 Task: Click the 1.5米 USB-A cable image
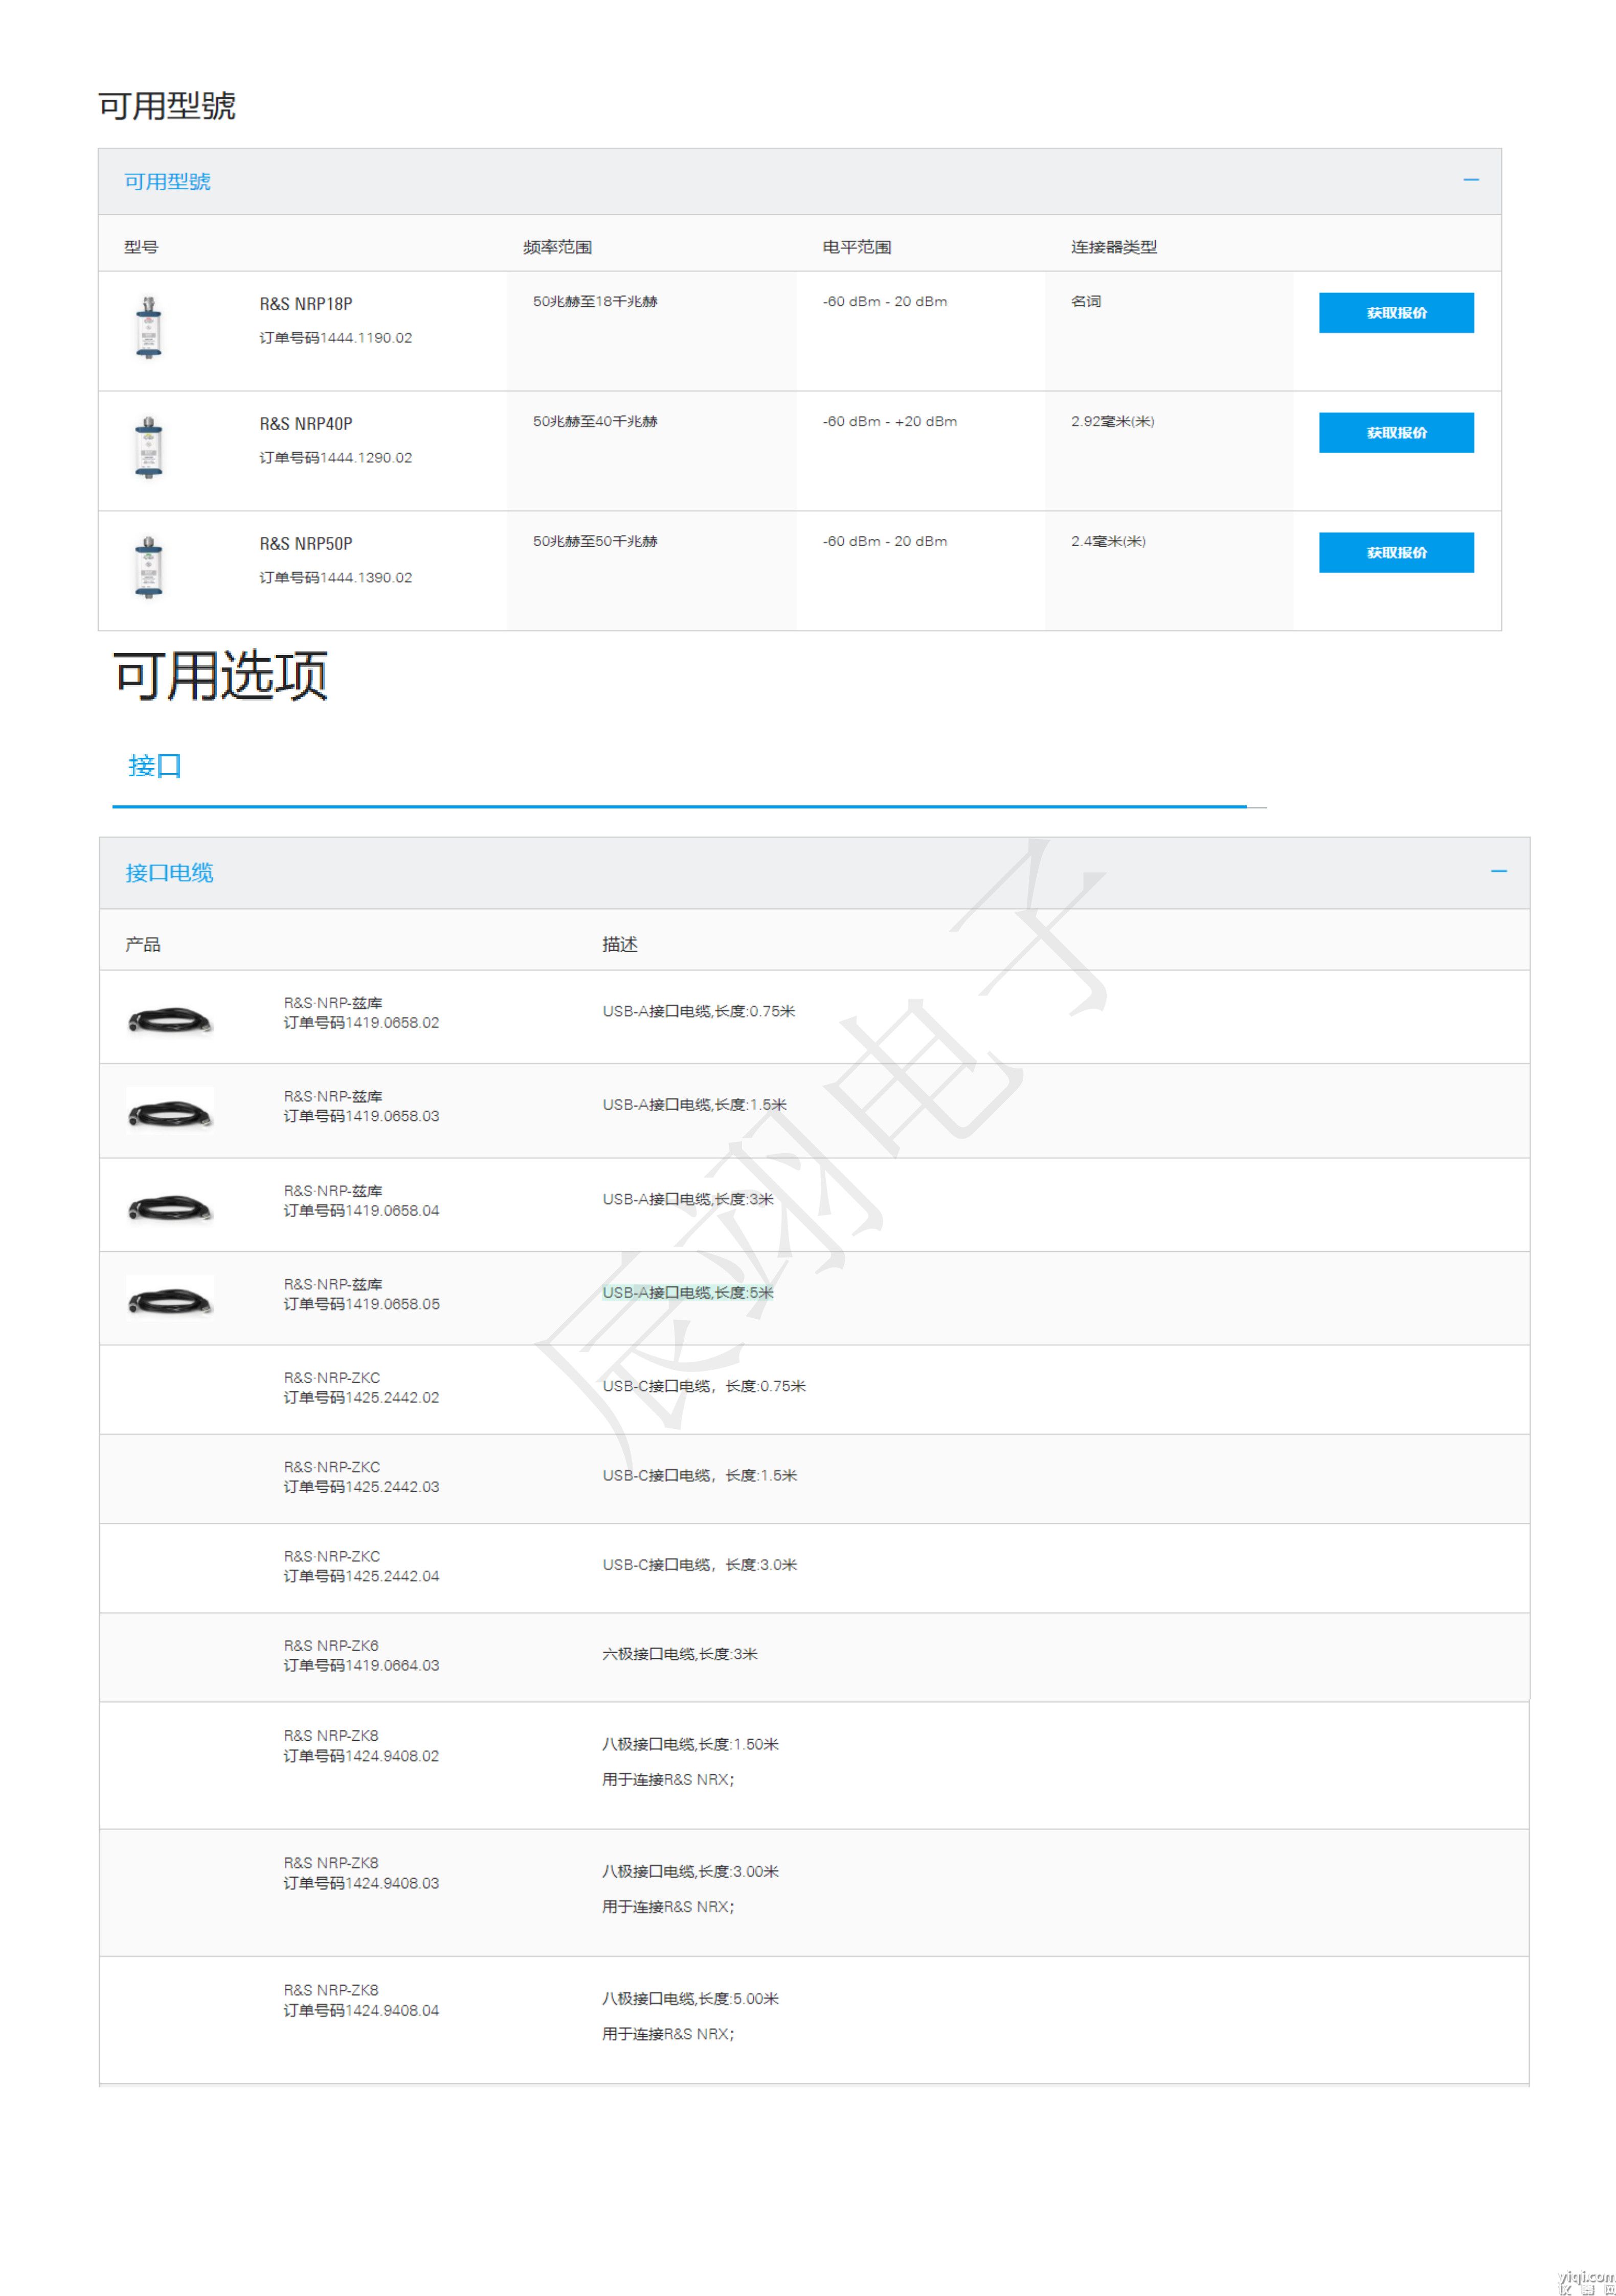click(x=170, y=1112)
